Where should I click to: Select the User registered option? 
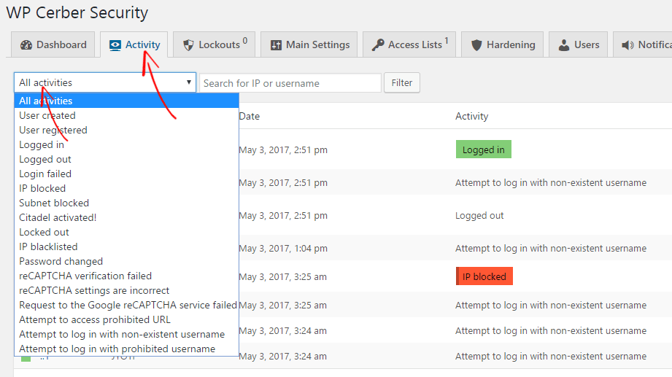(x=126, y=131)
